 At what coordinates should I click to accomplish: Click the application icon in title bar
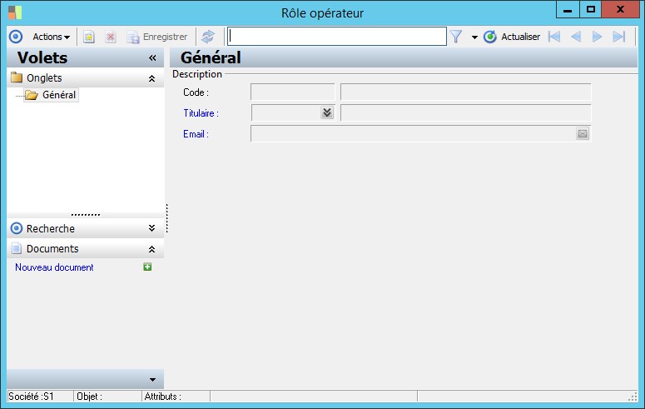pos(15,12)
